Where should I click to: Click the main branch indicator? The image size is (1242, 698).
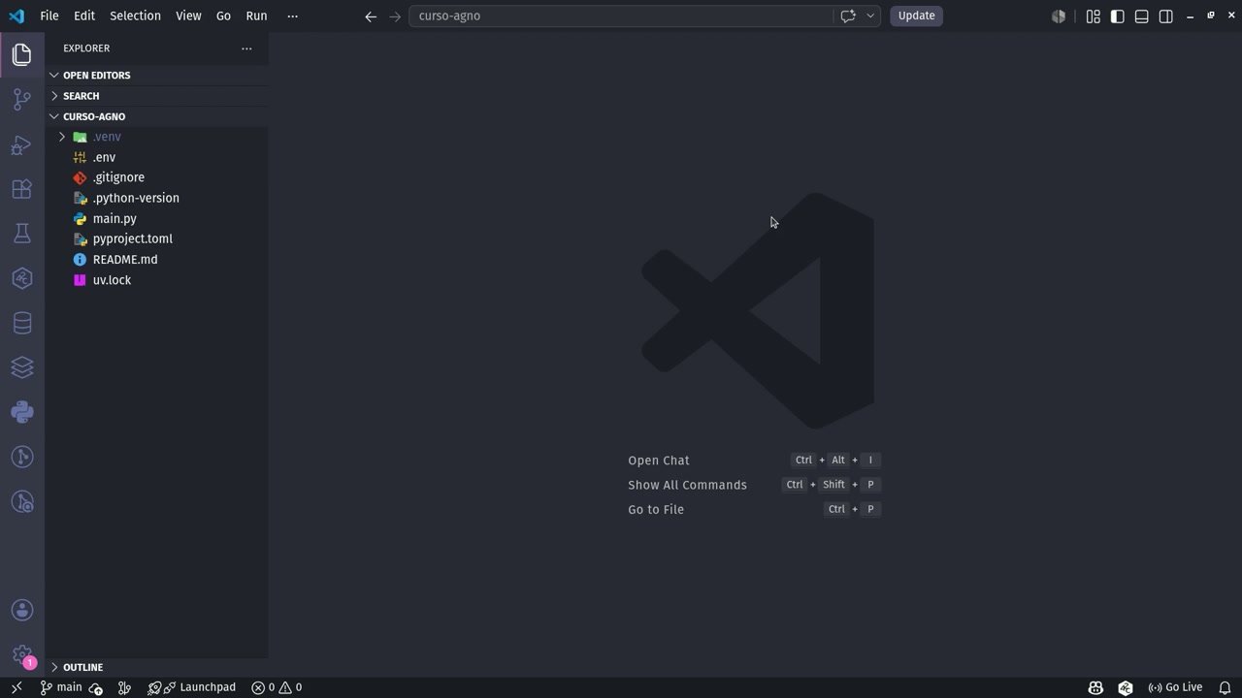(x=61, y=687)
